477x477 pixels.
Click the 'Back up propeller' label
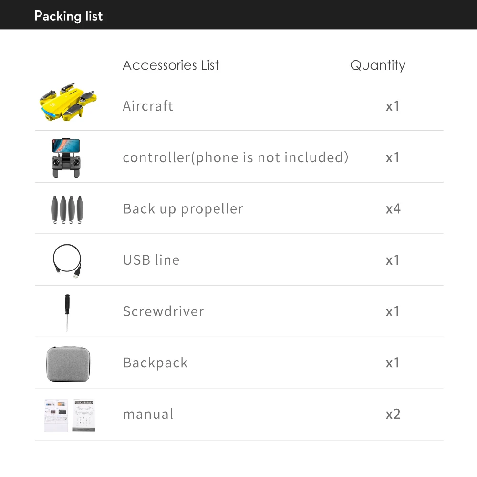183,209
